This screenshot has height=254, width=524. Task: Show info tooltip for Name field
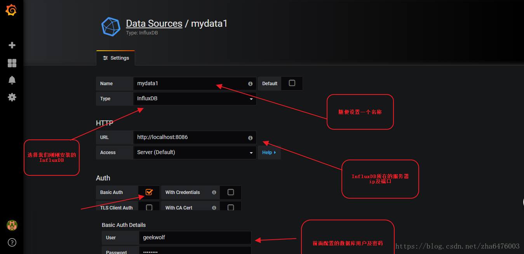pos(250,84)
